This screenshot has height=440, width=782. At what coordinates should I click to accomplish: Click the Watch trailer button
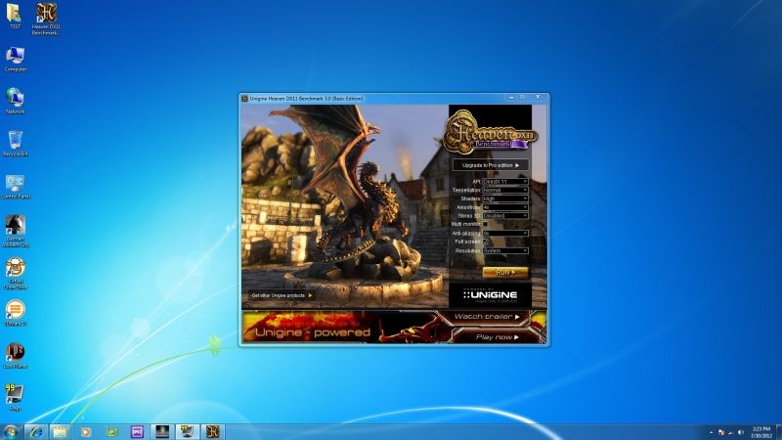[486, 317]
